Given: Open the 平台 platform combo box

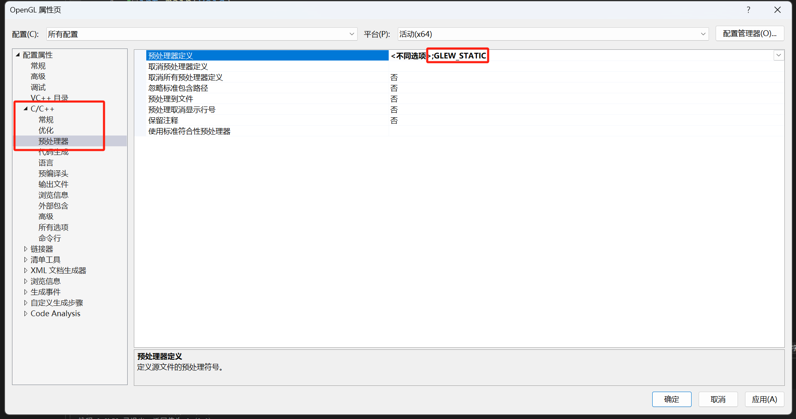Looking at the screenshot, I should tap(553, 34).
